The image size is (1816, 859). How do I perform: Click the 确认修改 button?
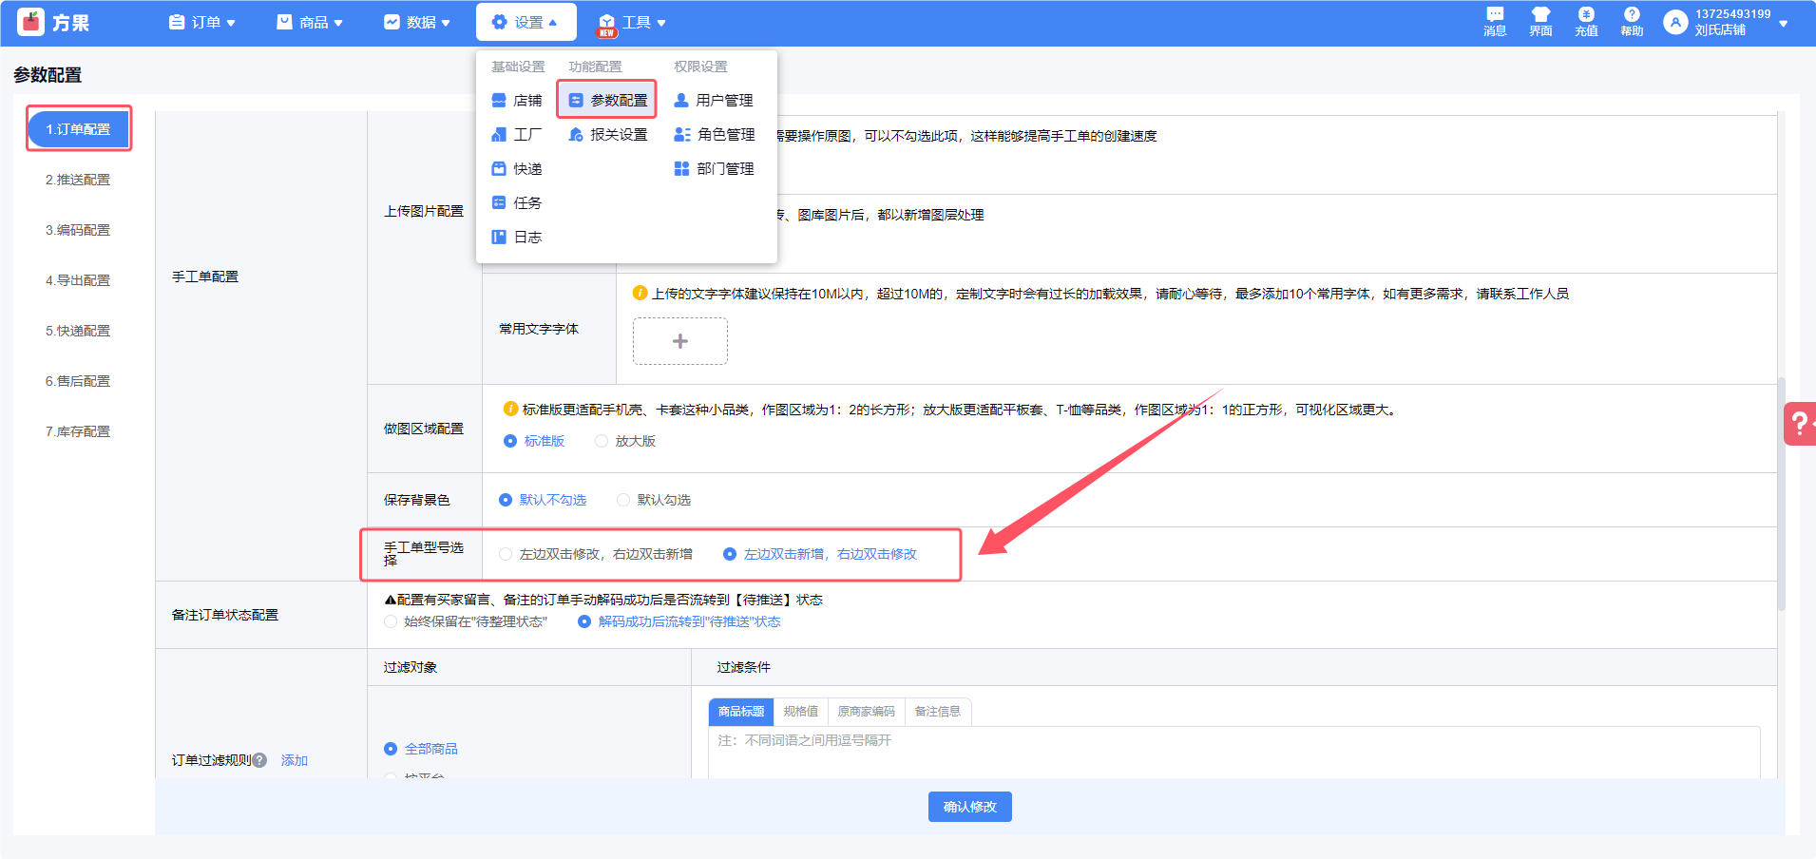pos(969,807)
